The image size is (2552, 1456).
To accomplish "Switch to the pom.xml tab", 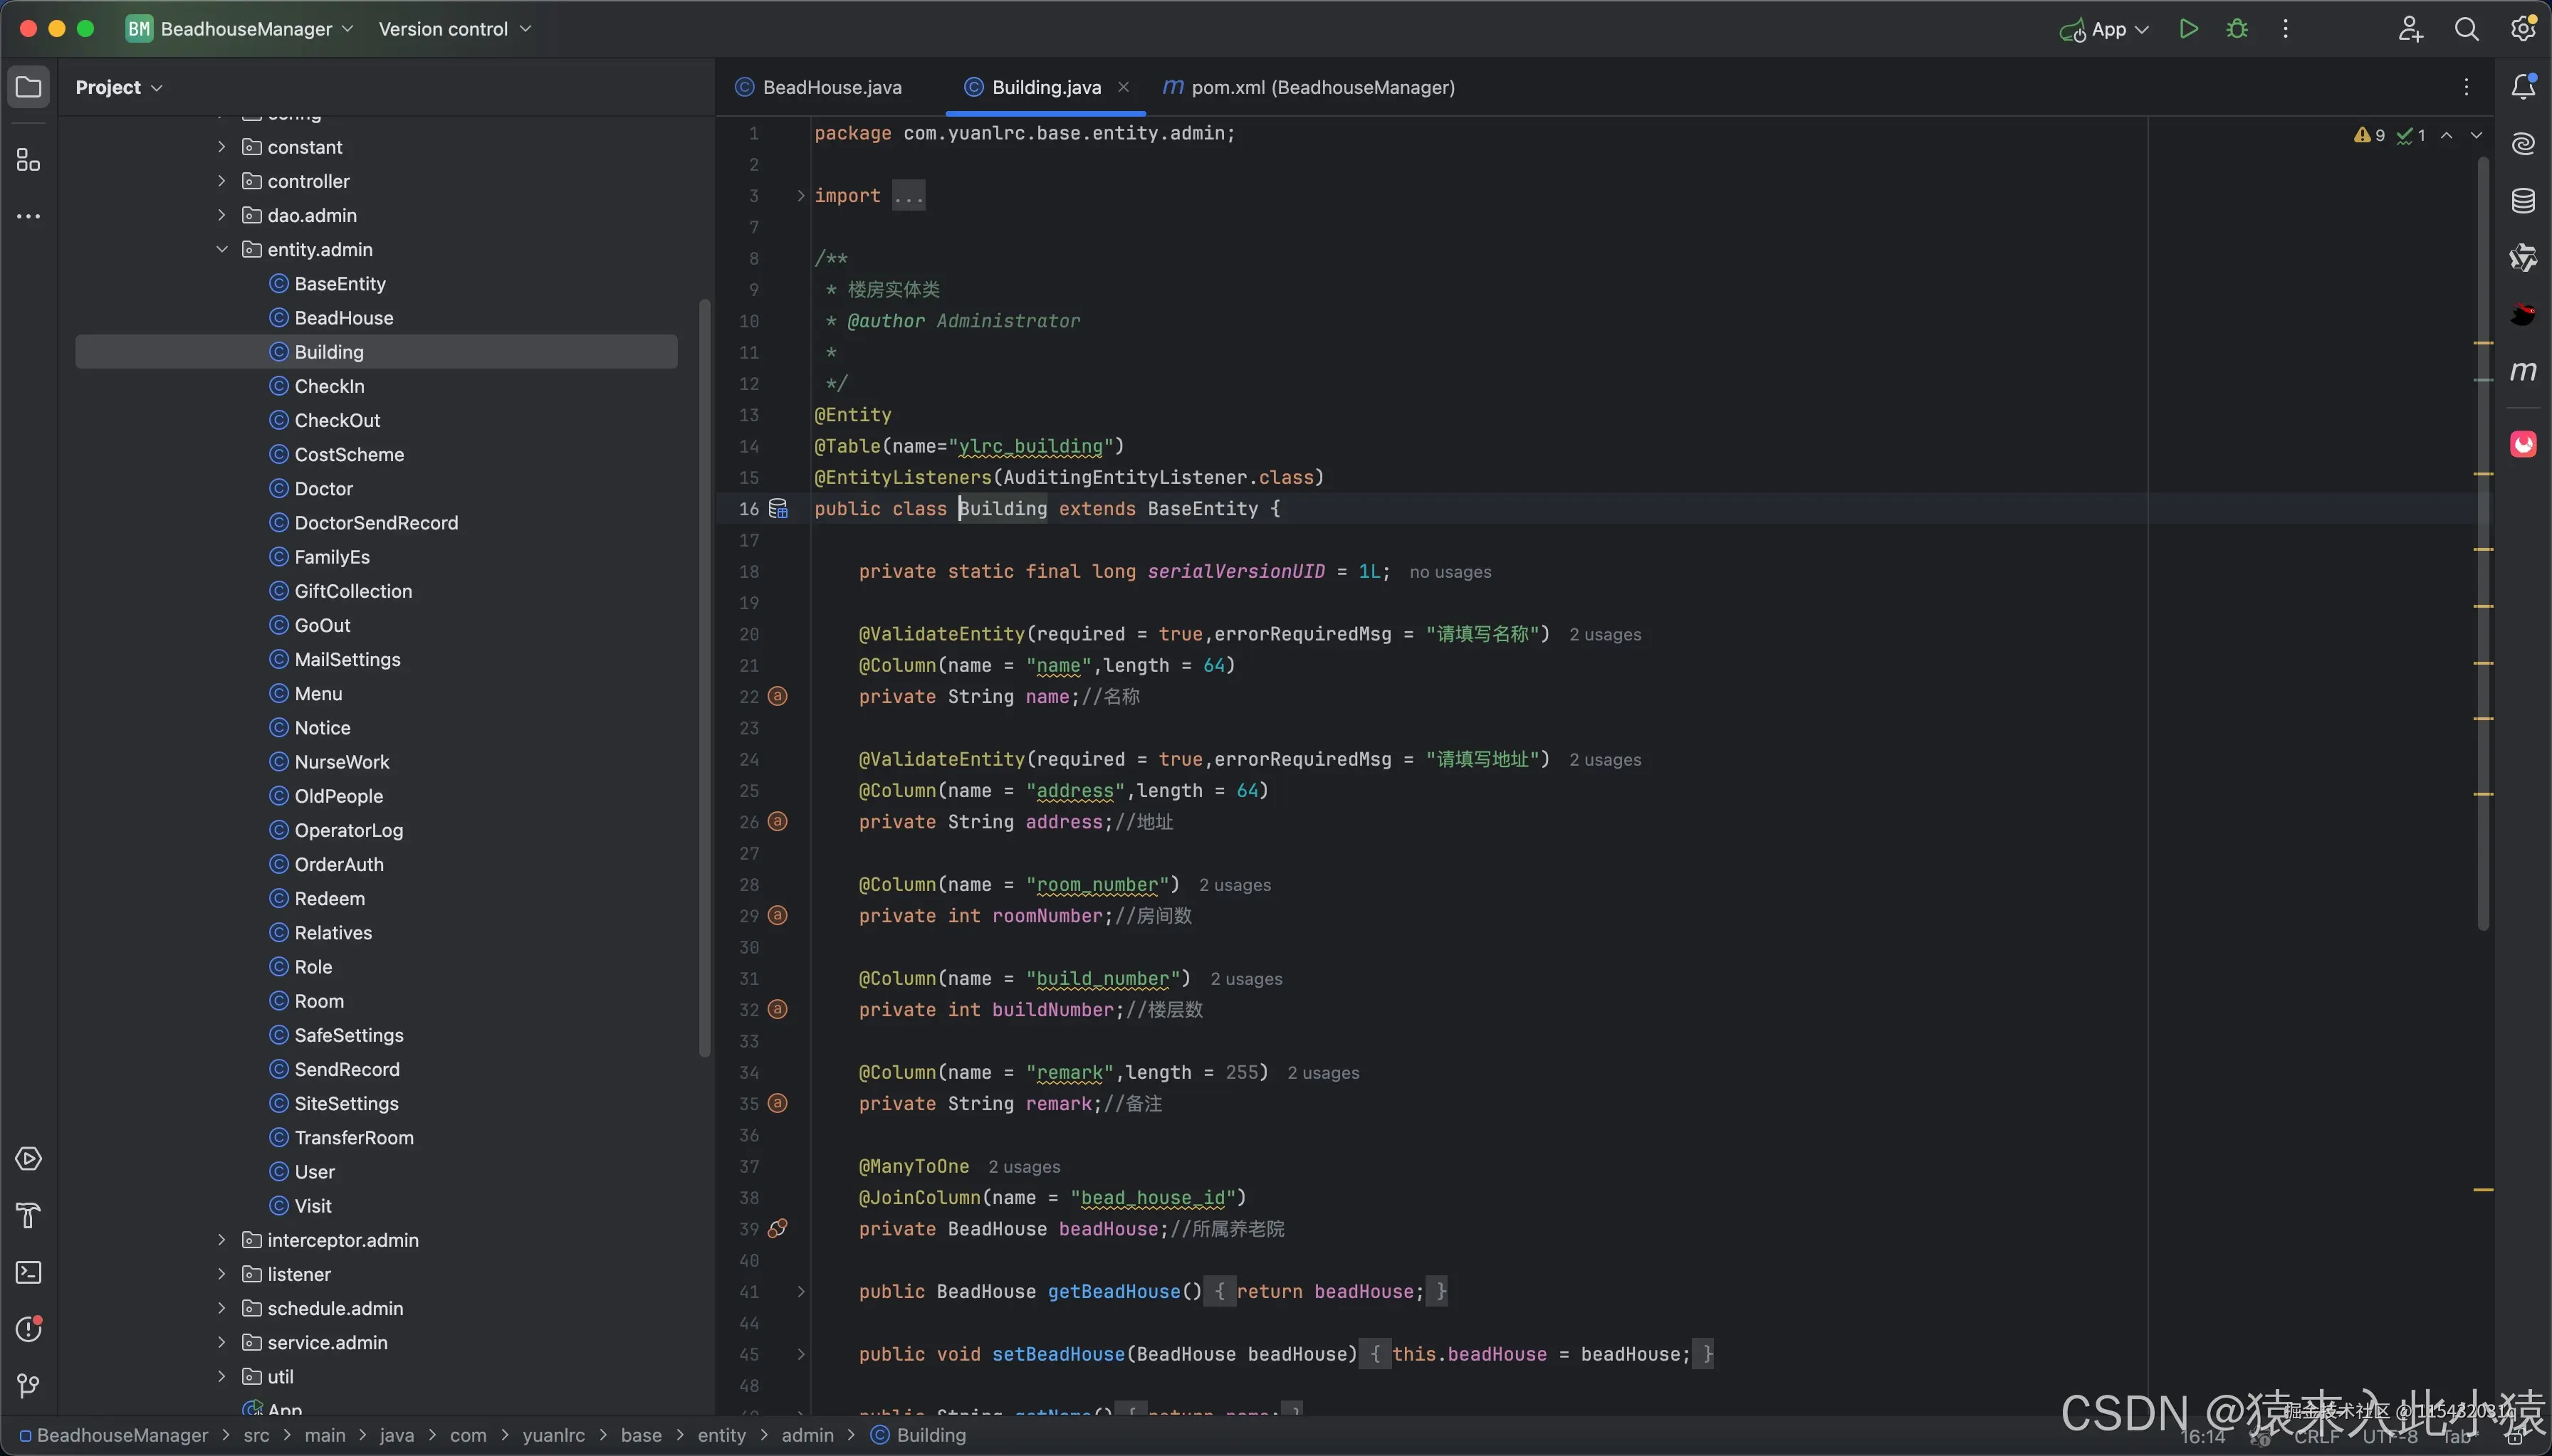I will (x=1321, y=87).
